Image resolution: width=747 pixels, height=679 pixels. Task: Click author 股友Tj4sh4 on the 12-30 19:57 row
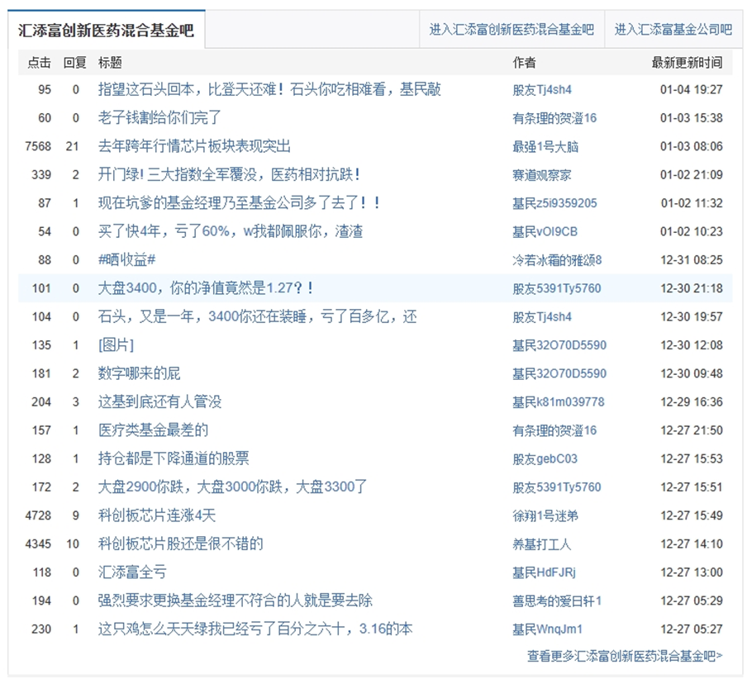click(542, 316)
